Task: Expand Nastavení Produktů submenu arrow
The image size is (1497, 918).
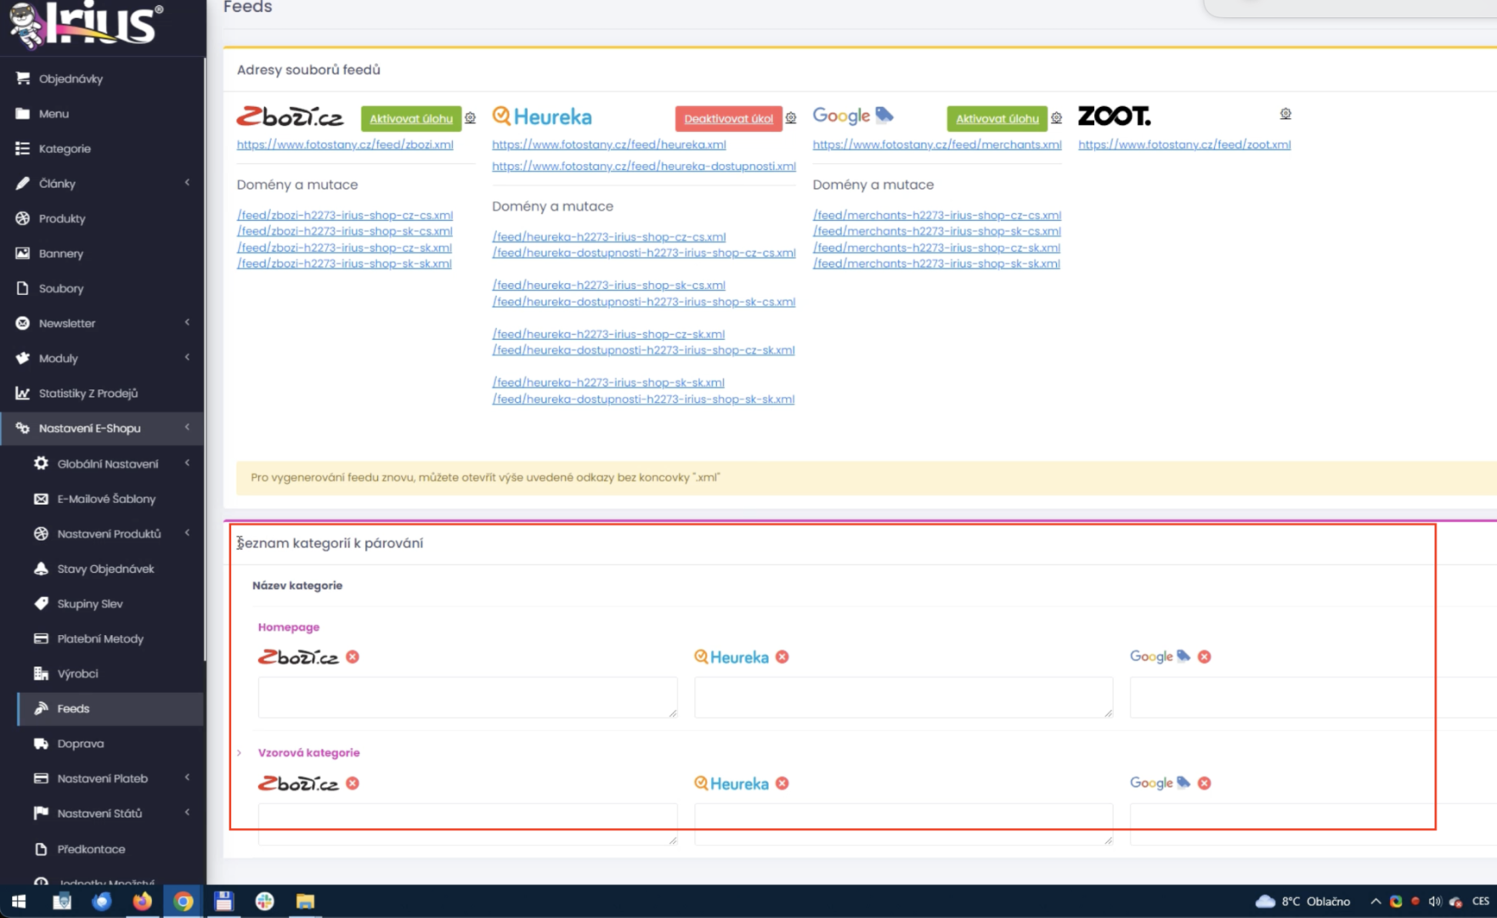Action: pos(187,533)
